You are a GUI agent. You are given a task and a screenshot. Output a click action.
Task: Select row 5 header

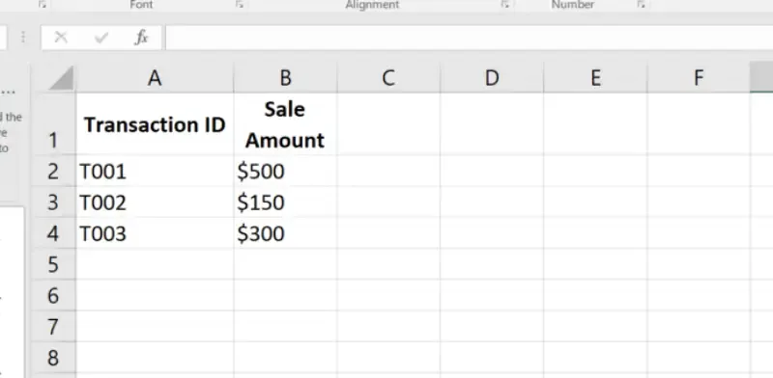[53, 264]
